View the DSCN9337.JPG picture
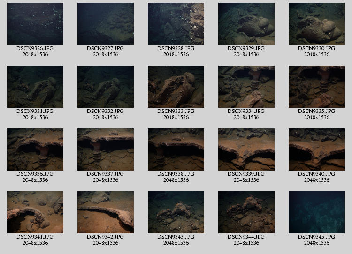352x254 pixels. 106,149
